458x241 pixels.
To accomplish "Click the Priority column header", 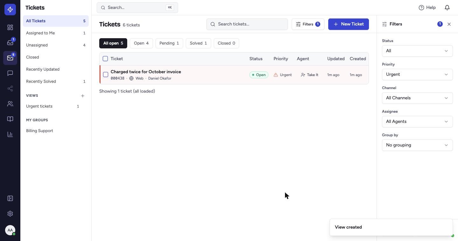I will point(281,59).
